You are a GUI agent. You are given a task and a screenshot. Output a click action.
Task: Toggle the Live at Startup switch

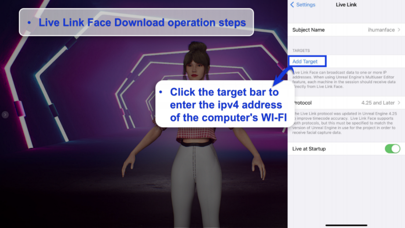click(x=392, y=149)
